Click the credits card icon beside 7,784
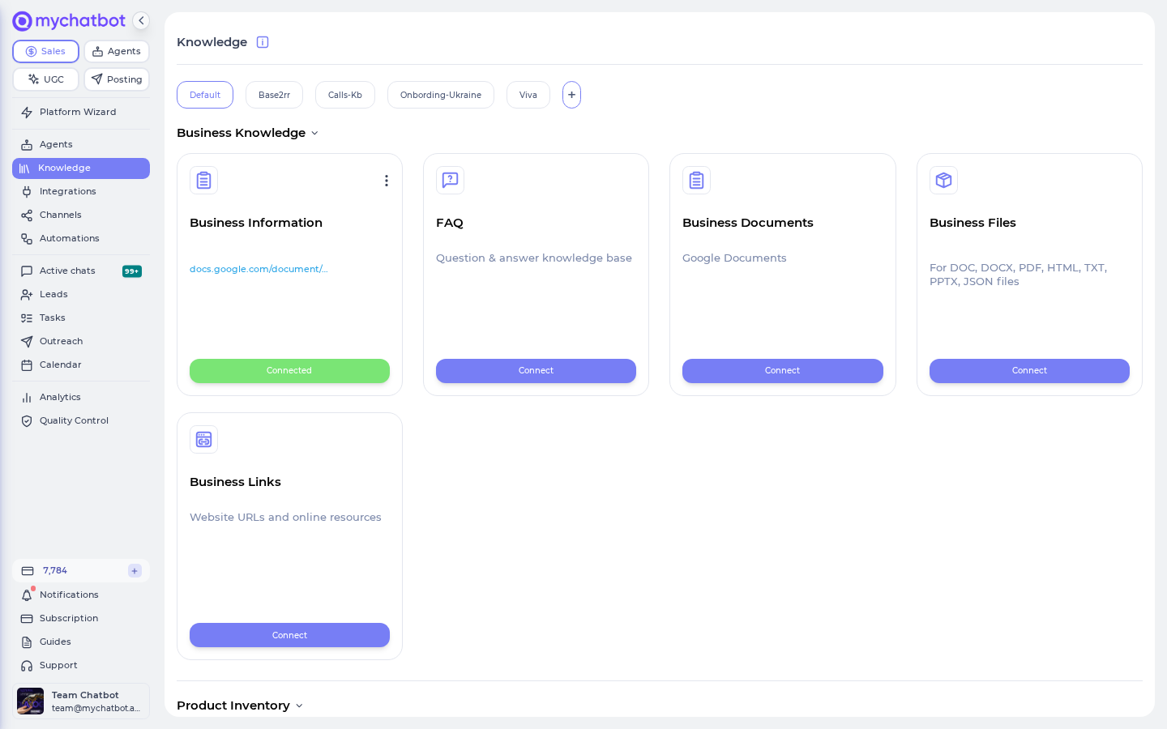 coord(28,571)
